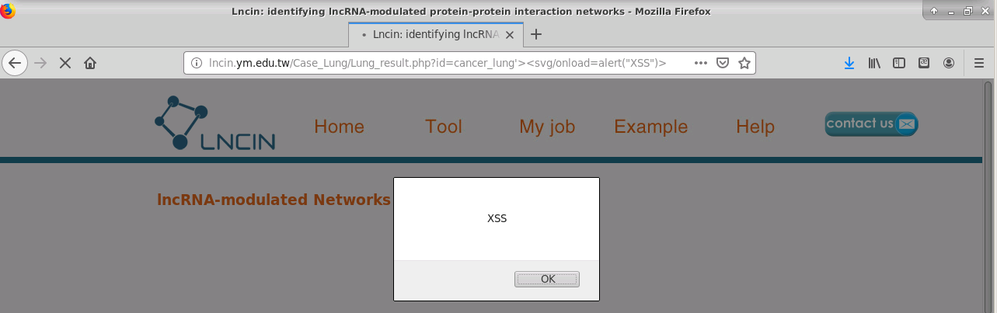Open the Tool menu item
The height and width of the screenshot is (313, 997).
pyautogui.click(x=444, y=127)
